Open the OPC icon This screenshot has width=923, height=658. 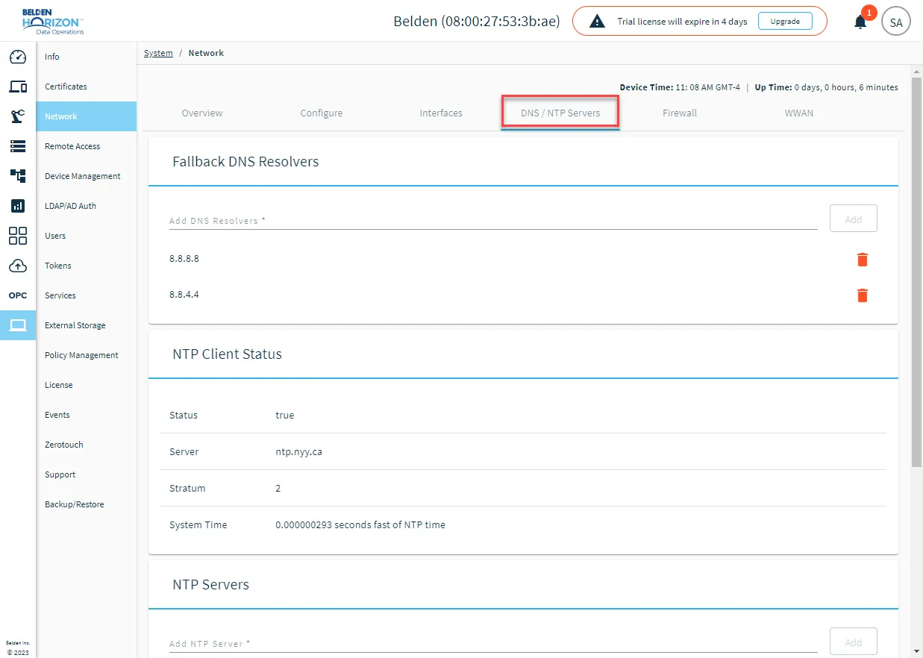tap(18, 295)
